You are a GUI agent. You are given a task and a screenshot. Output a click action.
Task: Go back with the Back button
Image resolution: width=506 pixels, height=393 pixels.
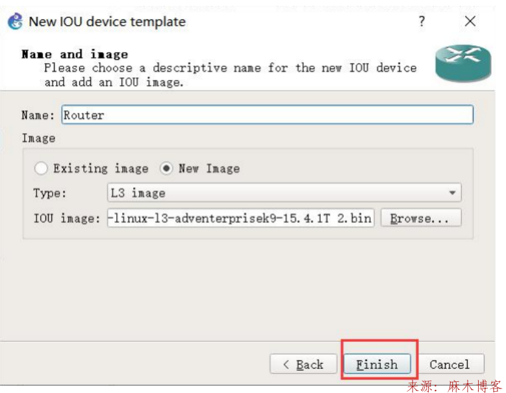[303, 364]
